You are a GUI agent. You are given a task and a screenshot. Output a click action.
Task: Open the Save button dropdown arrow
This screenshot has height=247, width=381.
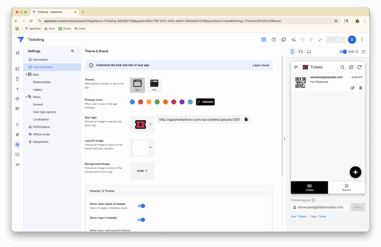pos(343,39)
